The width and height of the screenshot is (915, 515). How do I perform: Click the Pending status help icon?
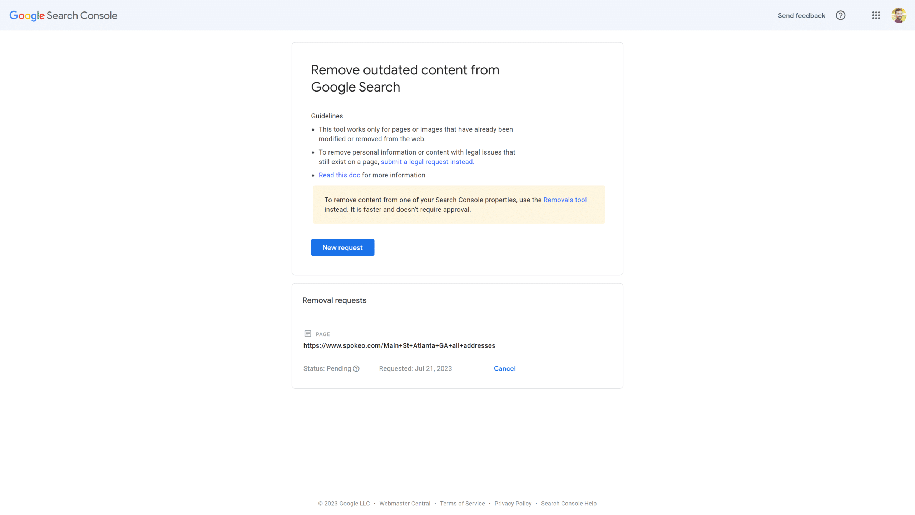[356, 369]
